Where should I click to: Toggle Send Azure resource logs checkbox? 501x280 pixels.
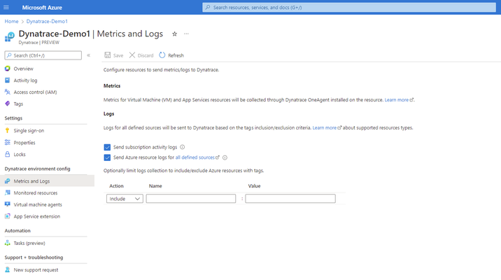(x=107, y=157)
